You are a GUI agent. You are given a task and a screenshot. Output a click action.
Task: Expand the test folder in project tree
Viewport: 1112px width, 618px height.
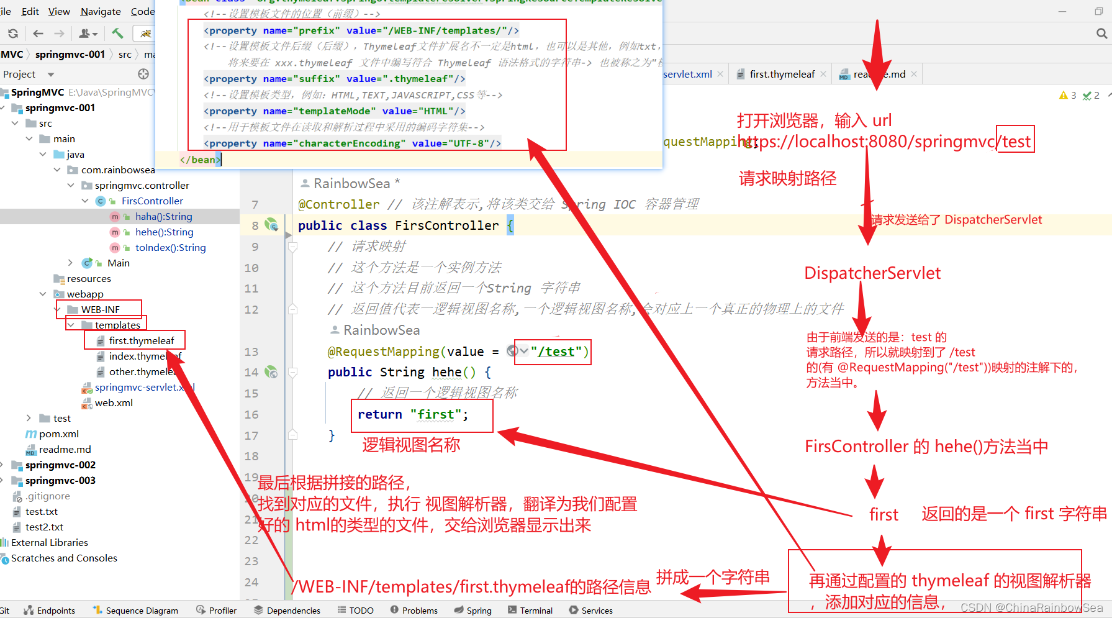29,418
